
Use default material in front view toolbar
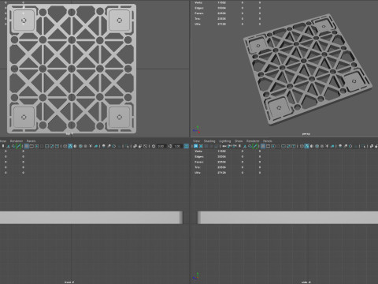(75, 146)
